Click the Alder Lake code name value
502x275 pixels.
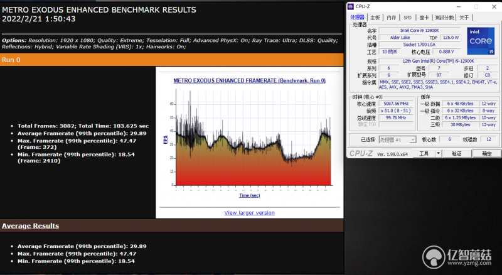coord(400,38)
